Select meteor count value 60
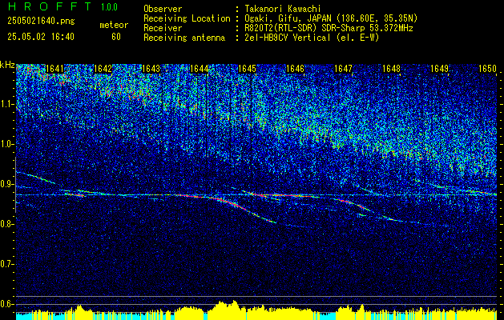This screenshot has height=320, width=504. [116, 37]
